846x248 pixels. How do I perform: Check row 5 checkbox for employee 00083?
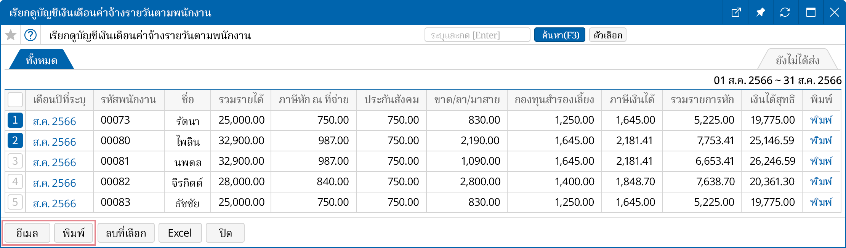(15, 202)
